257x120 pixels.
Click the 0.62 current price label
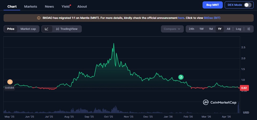(244, 88)
